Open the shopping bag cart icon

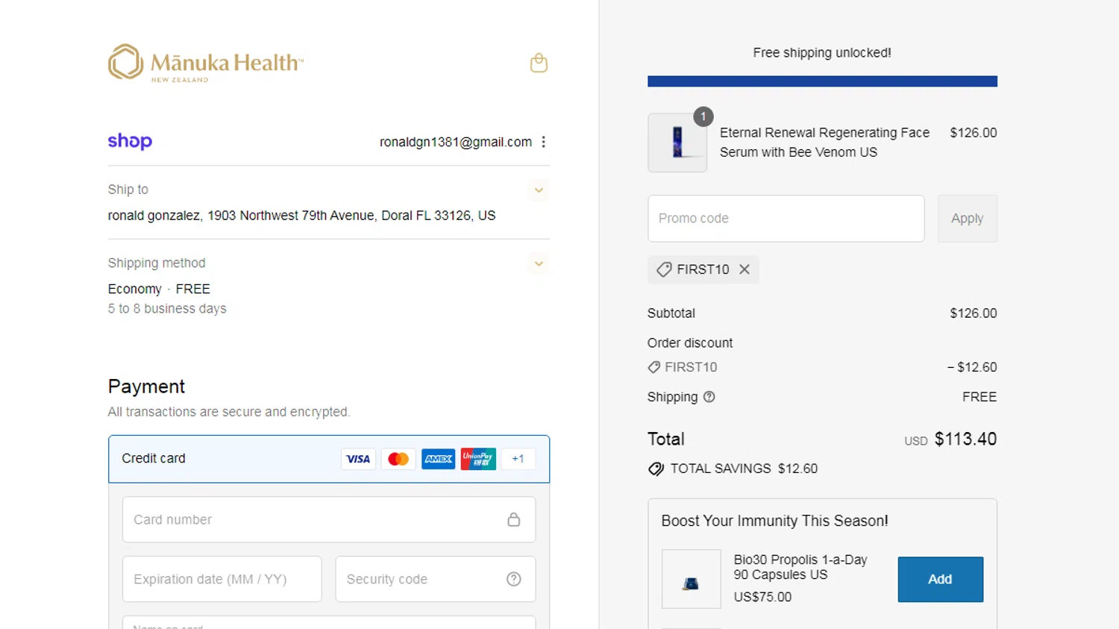tap(539, 63)
